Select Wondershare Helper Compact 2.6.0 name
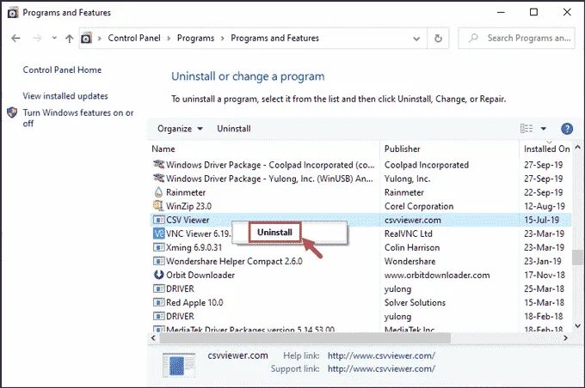The height and width of the screenshot is (388, 585). [234, 262]
